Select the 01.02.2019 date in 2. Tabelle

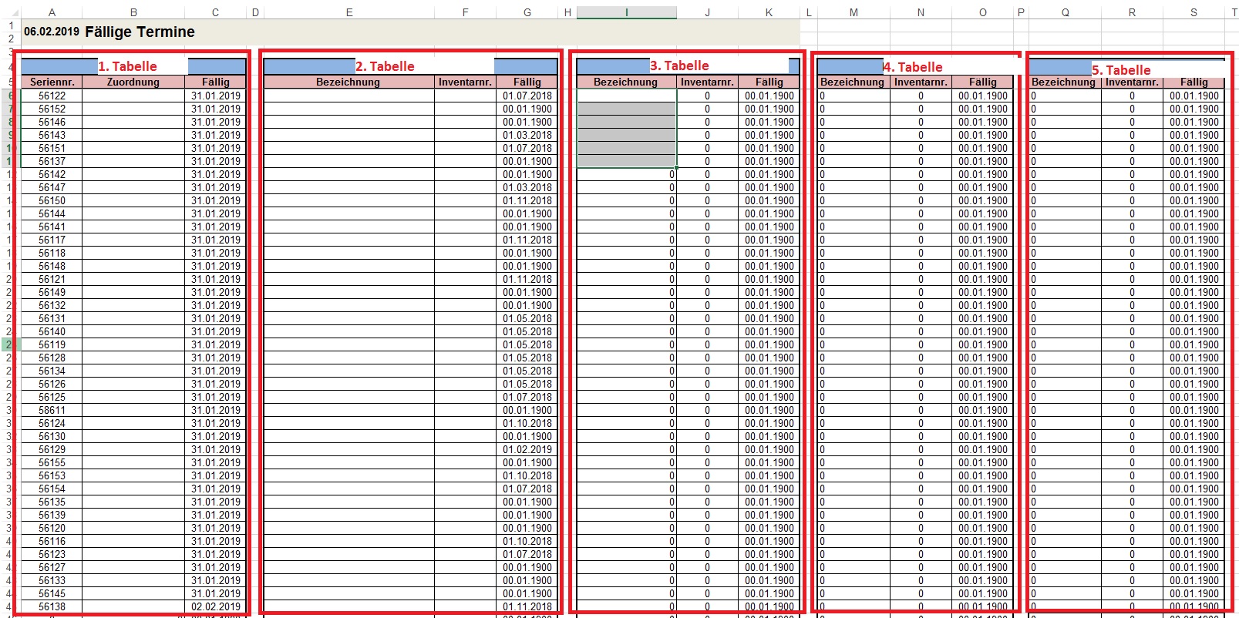click(527, 449)
